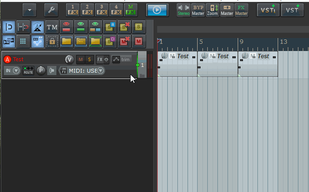Screen dimensions: 309x192
Task: Mute the Test track with its M button
Action: click(81, 59)
